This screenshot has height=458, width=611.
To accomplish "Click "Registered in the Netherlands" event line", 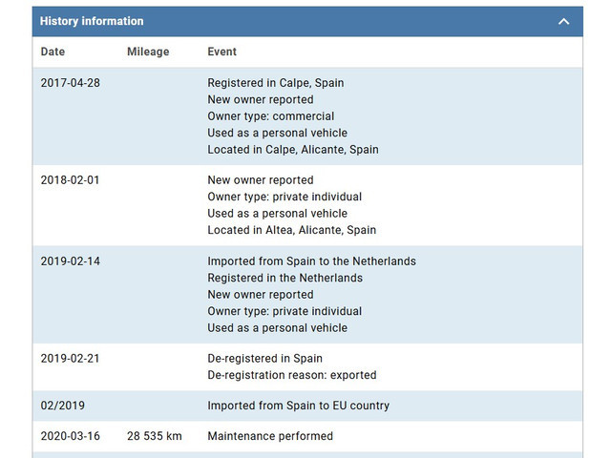I will click(285, 278).
